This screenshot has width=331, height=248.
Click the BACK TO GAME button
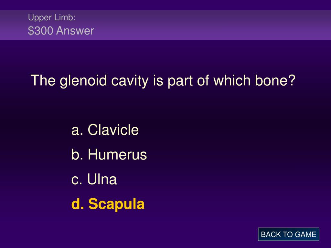tap(288, 234)
